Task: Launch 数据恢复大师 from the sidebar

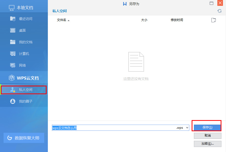Action: tap(23, 138)
